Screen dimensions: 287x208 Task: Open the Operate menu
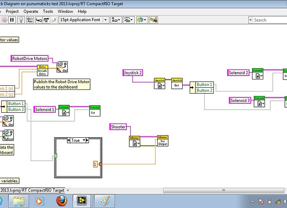31,11
